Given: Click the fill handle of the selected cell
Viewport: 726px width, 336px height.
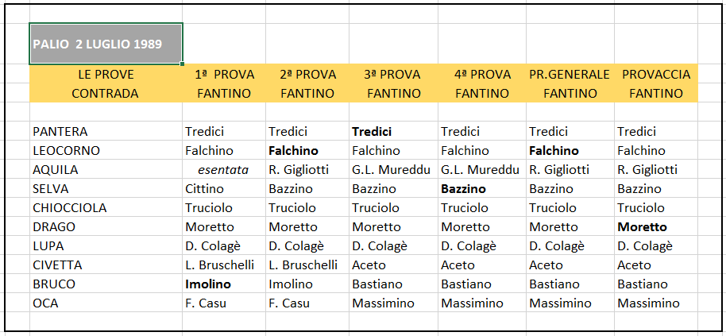Looking at the screenshot, I should coord(183,64).
